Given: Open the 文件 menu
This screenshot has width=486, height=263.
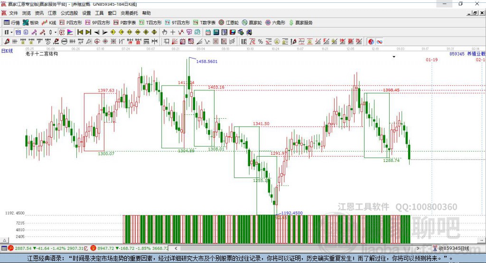Looking at the screenshot, I should click(x=13, y=13).
